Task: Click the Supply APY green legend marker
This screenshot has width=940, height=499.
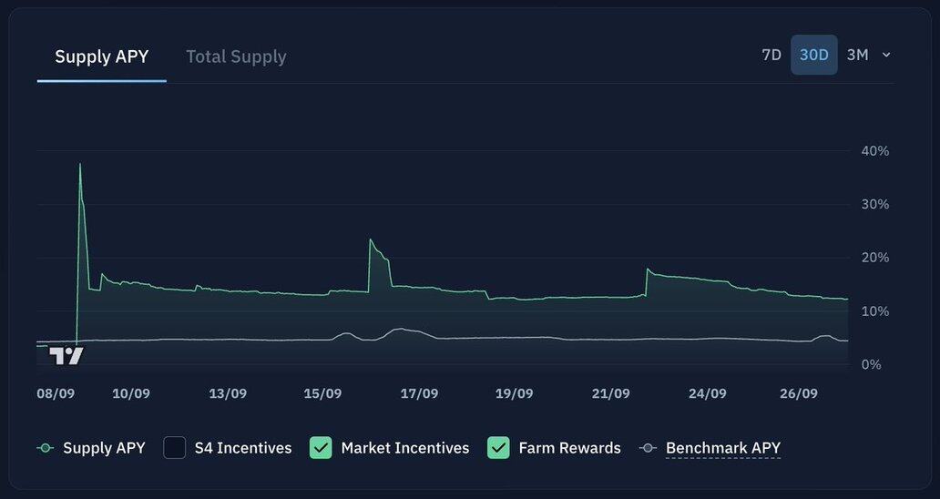Action: click(45, 448)
